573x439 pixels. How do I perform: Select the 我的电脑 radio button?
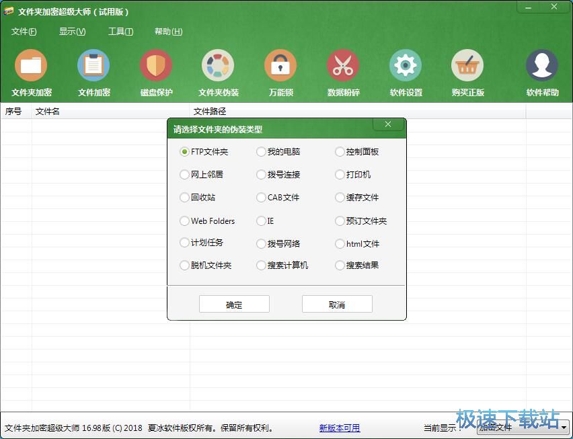262,152
